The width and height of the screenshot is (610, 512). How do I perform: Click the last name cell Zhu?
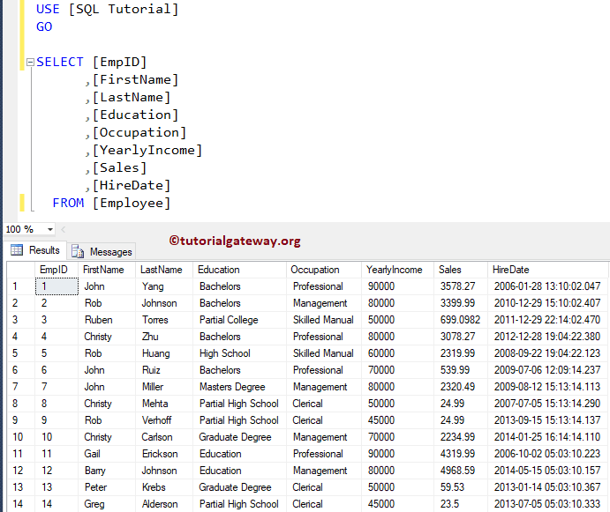164,337
